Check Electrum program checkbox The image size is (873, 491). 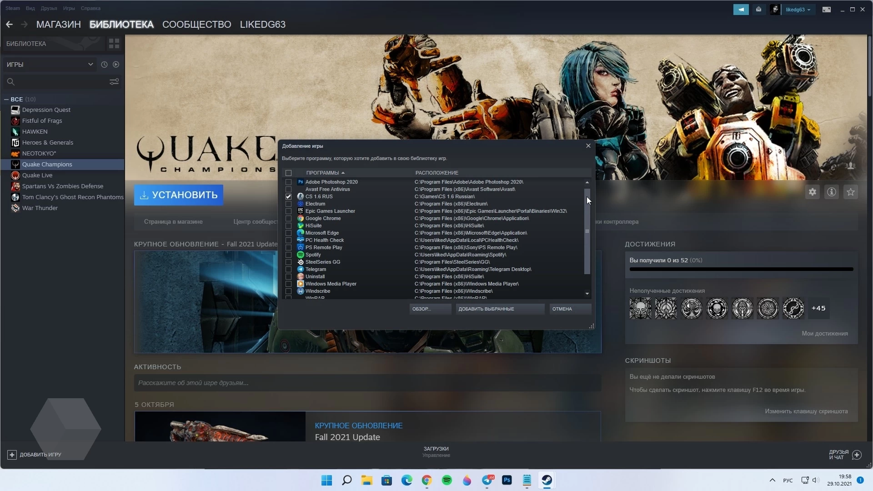tap(288, 204)
